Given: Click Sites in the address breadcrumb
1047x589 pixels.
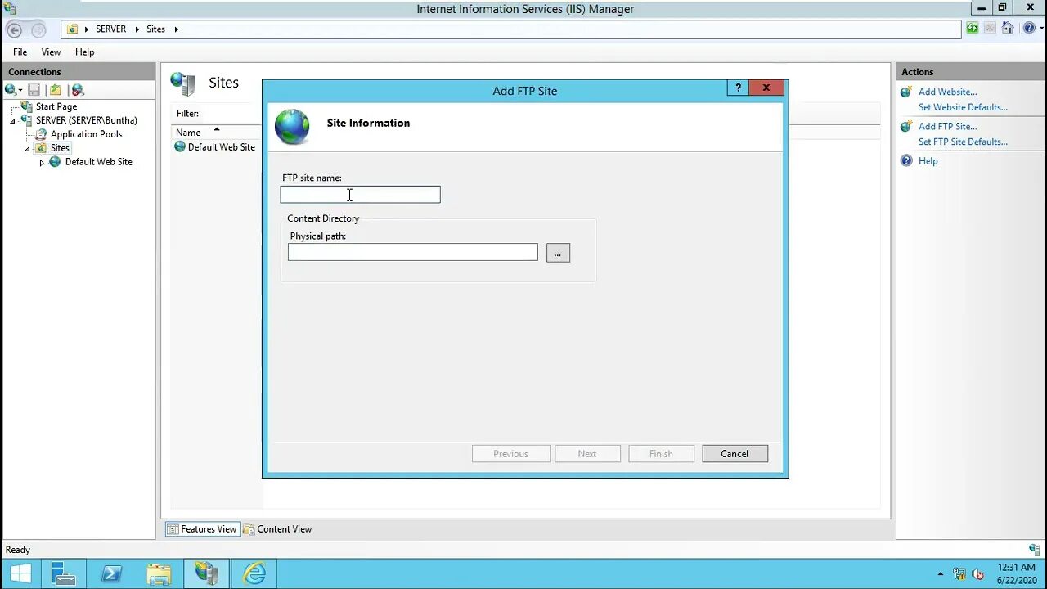Looking at the screenshot, I should (x=155, y=29).
